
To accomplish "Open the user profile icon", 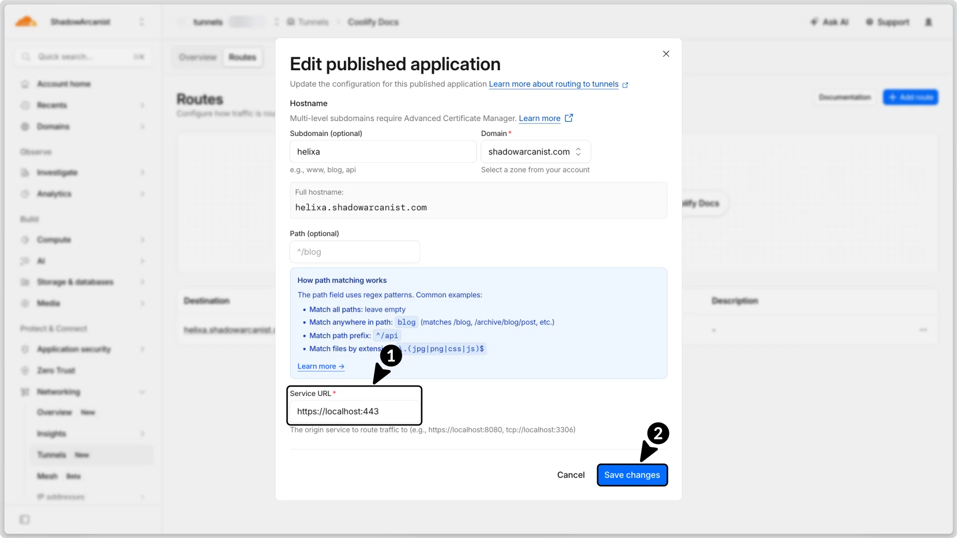I will (928, 22).
